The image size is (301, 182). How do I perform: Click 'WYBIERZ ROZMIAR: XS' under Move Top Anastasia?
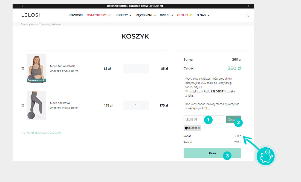[64, 71]
